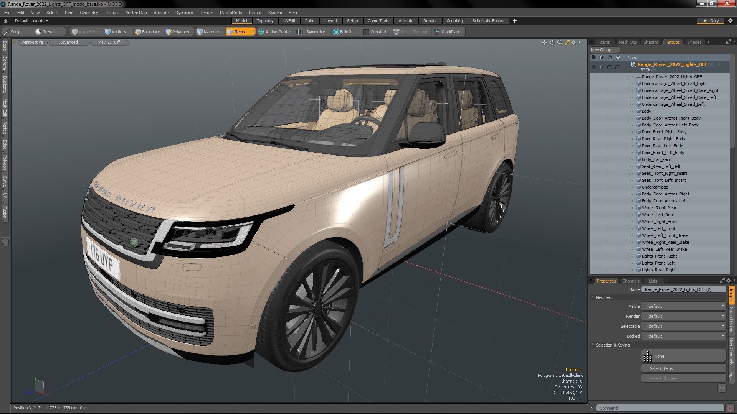Screen dimensions: 737x414
Task: Select the Wheel_Left_Front tree item
Action: tap(658, 228)
